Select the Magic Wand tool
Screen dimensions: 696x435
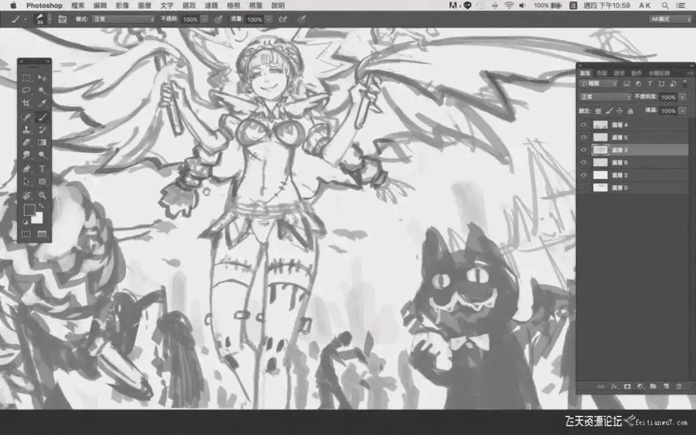pyautogui.click(x=42, y=90)
